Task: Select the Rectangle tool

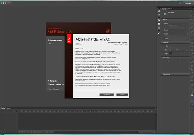Action: click(192, 43)
